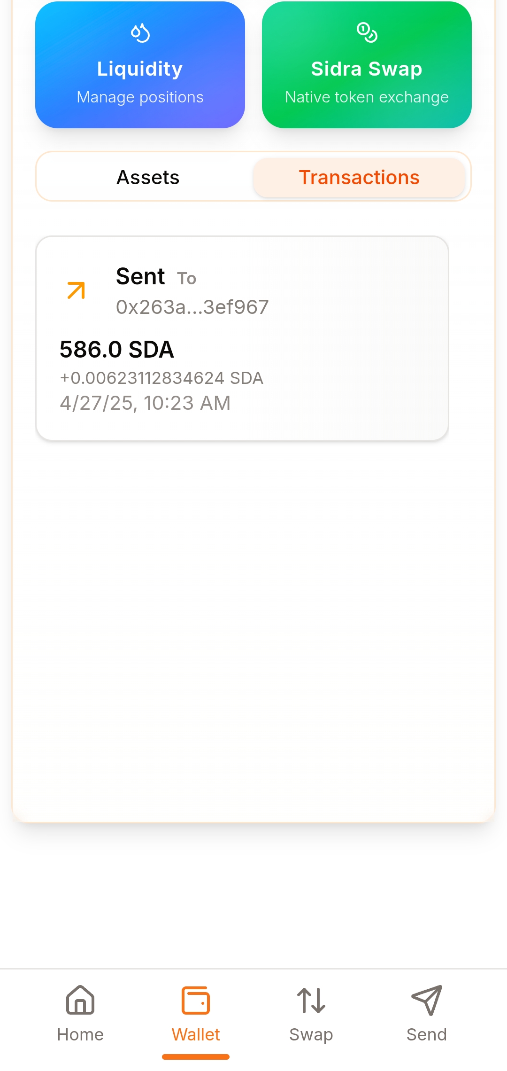Switch to the Assets tab
This screenshot has width=507, height=1071.
click(148, 178)
